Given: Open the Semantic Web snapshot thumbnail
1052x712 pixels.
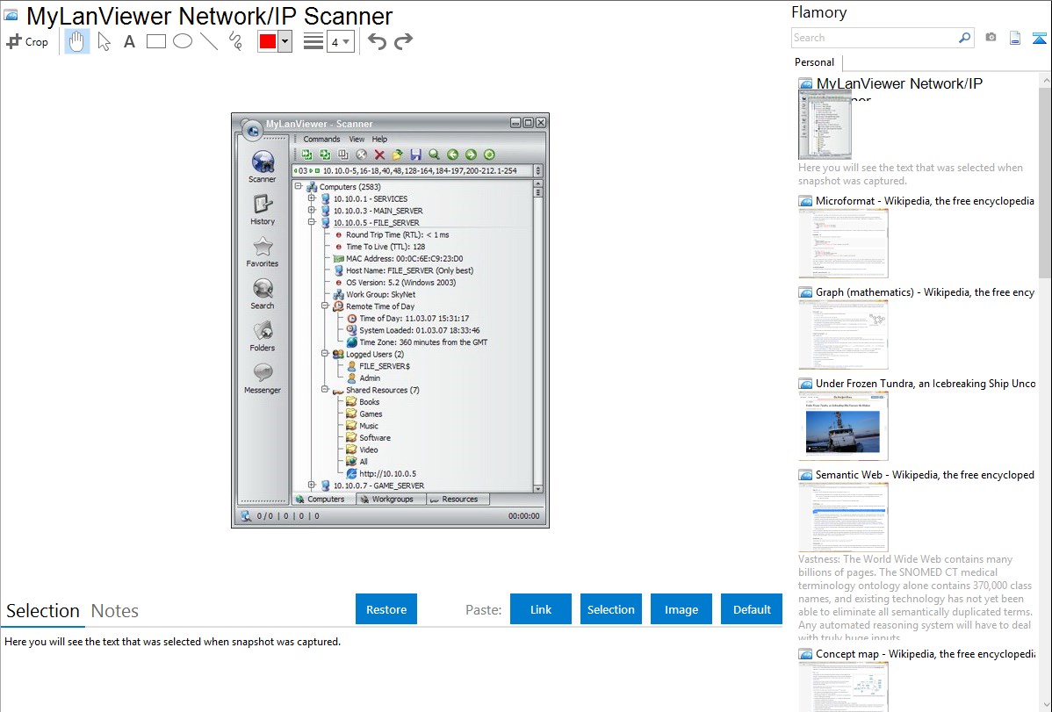Looking at the screenshot, I should tap(843, 517).
